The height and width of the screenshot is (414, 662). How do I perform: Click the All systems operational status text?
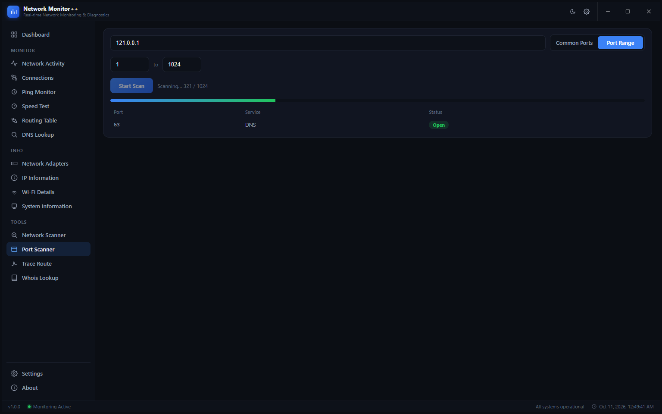(559, 407)
